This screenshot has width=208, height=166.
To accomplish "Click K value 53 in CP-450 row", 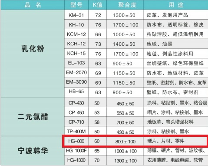I will tap(97, 113).
